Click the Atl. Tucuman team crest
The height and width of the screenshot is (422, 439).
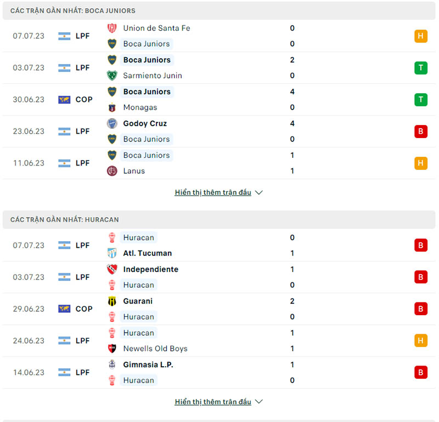(x=112, y=253)
